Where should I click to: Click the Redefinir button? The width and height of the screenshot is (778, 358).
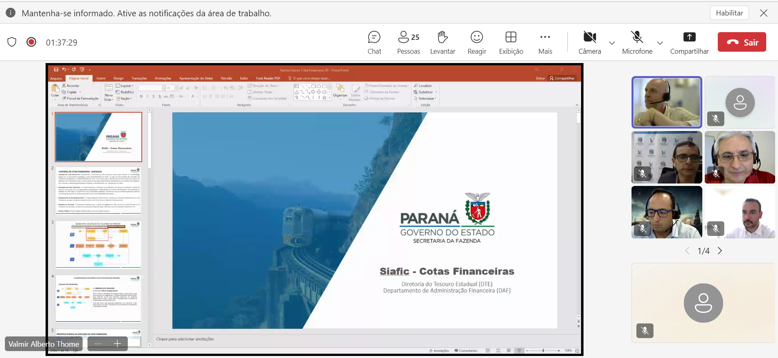(x=125, y=92)
